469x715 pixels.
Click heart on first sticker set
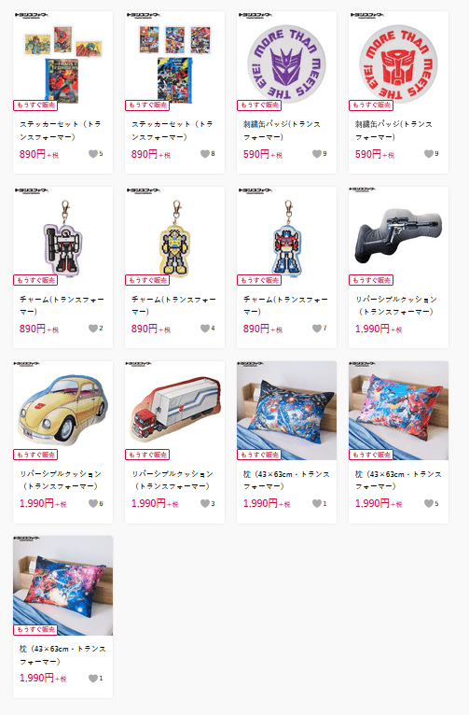tap(93, 154)
